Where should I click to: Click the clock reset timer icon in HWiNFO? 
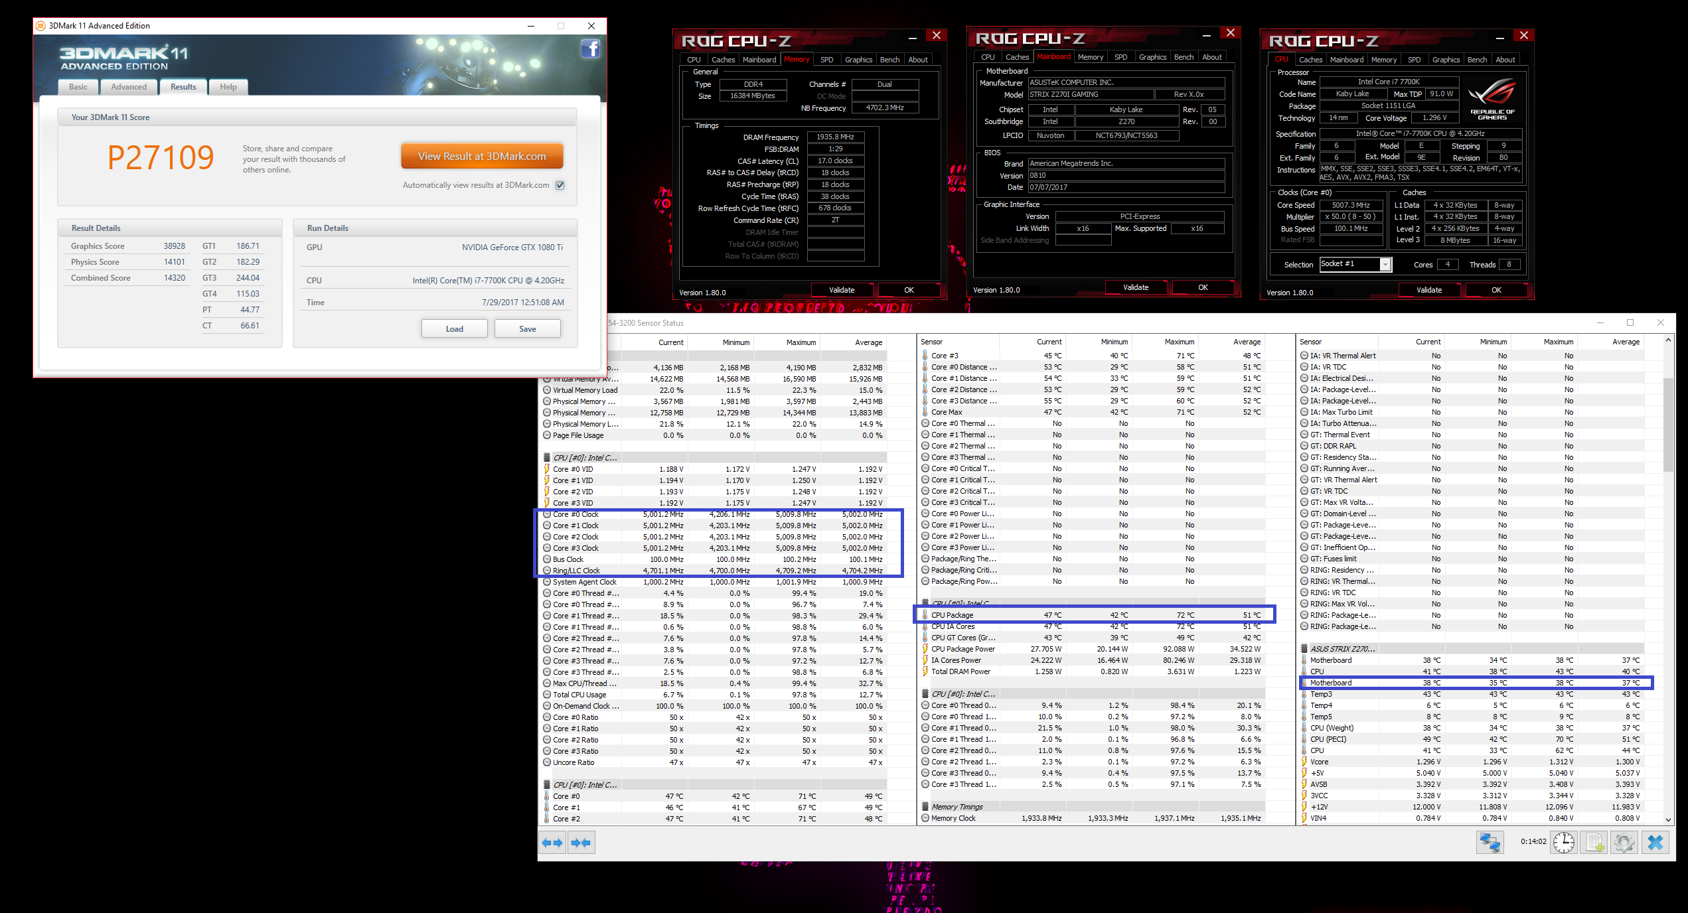1564,843
